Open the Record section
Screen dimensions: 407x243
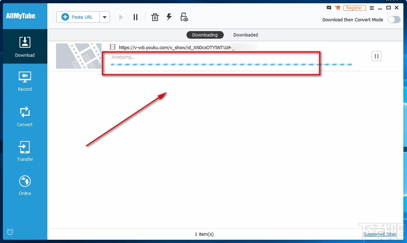click(25, 81)
